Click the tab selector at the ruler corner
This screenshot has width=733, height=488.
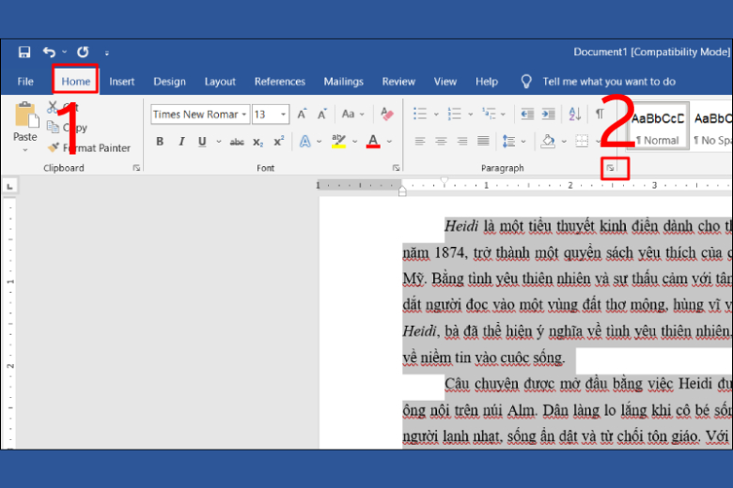tap(9, 187)
